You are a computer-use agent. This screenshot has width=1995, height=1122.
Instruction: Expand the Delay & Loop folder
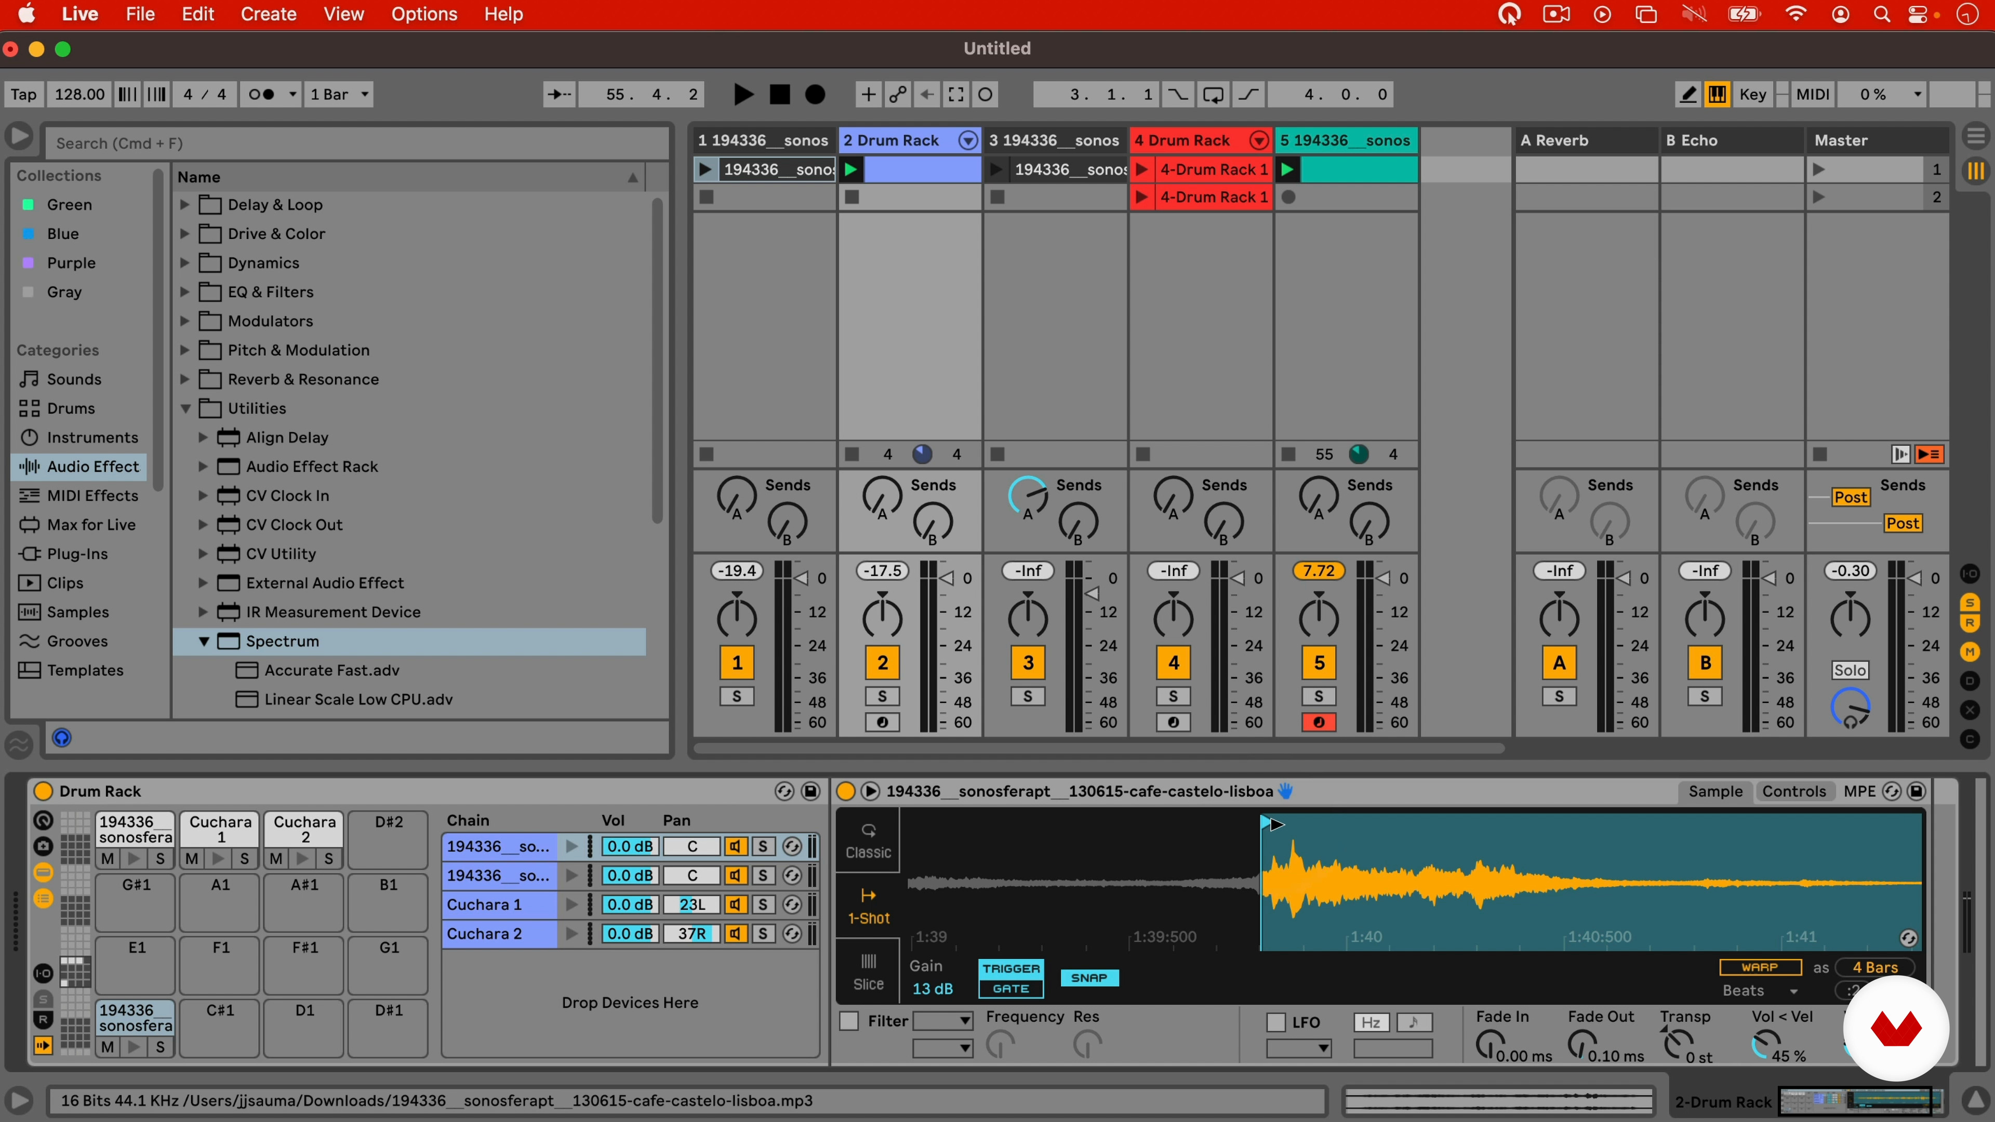[x=184, y=205]
